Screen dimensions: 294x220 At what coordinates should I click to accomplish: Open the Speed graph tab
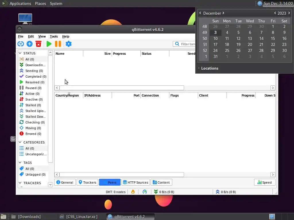click(264, 182)
